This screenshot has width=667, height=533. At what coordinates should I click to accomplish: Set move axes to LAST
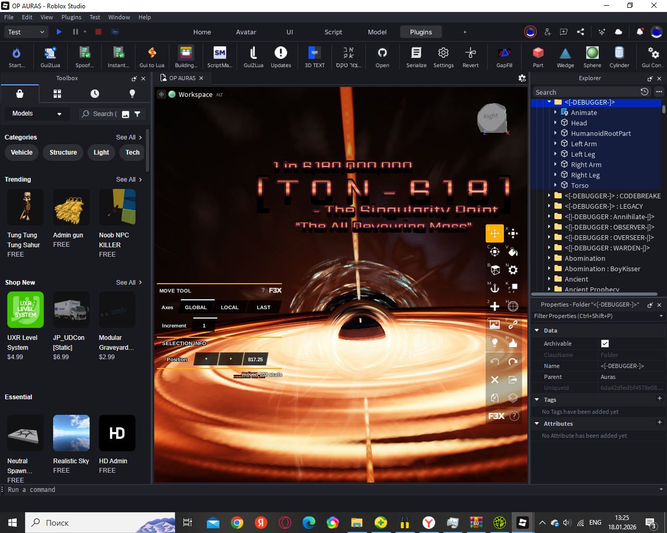tap(264, 307)
